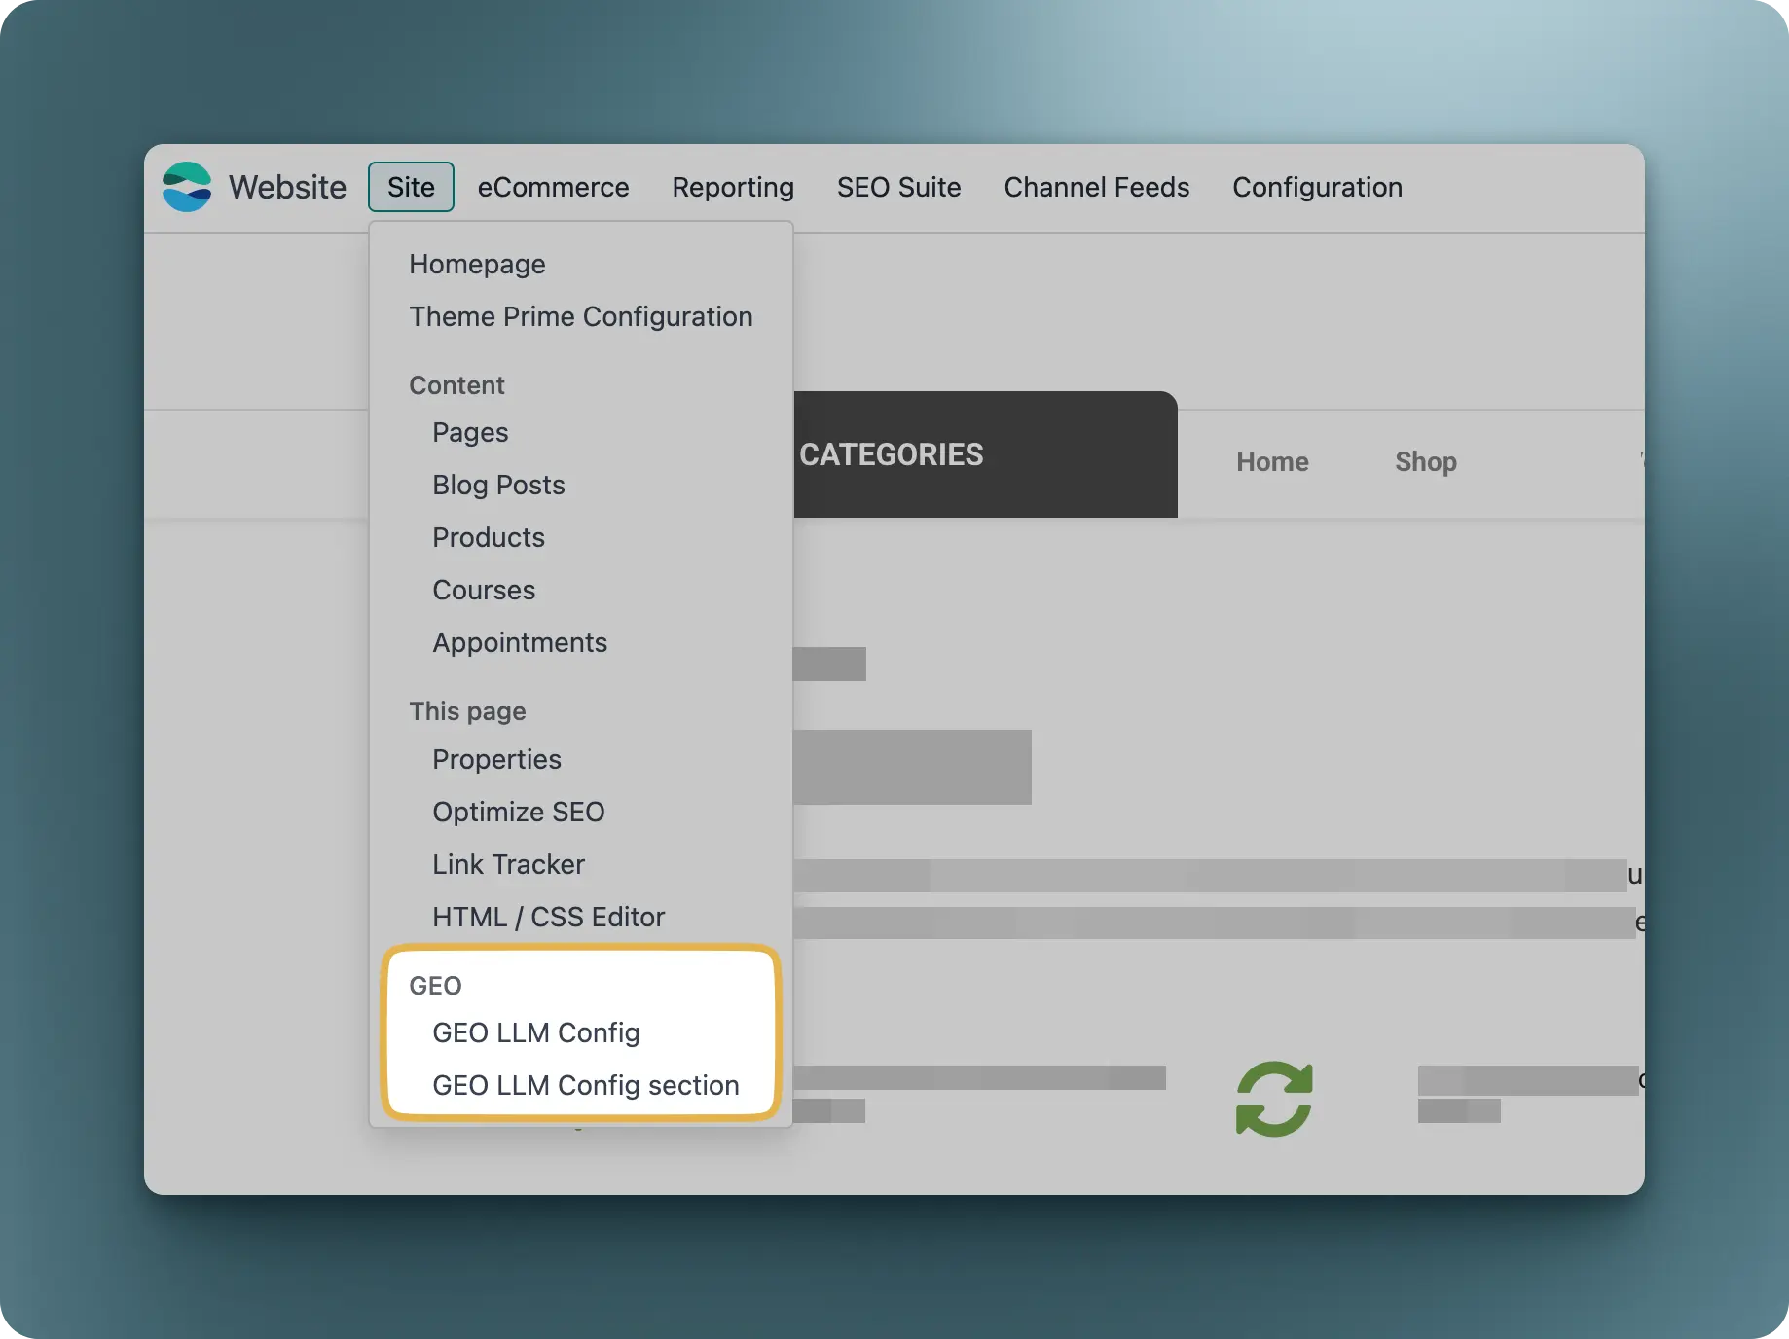The width and height of the screenshot is (1789, 1339).
Task: Click the green refresh arrows icon
Action: click(1274, 1099)
